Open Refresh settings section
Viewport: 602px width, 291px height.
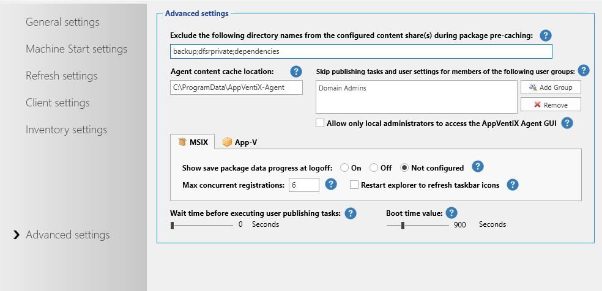pos(61,76)
